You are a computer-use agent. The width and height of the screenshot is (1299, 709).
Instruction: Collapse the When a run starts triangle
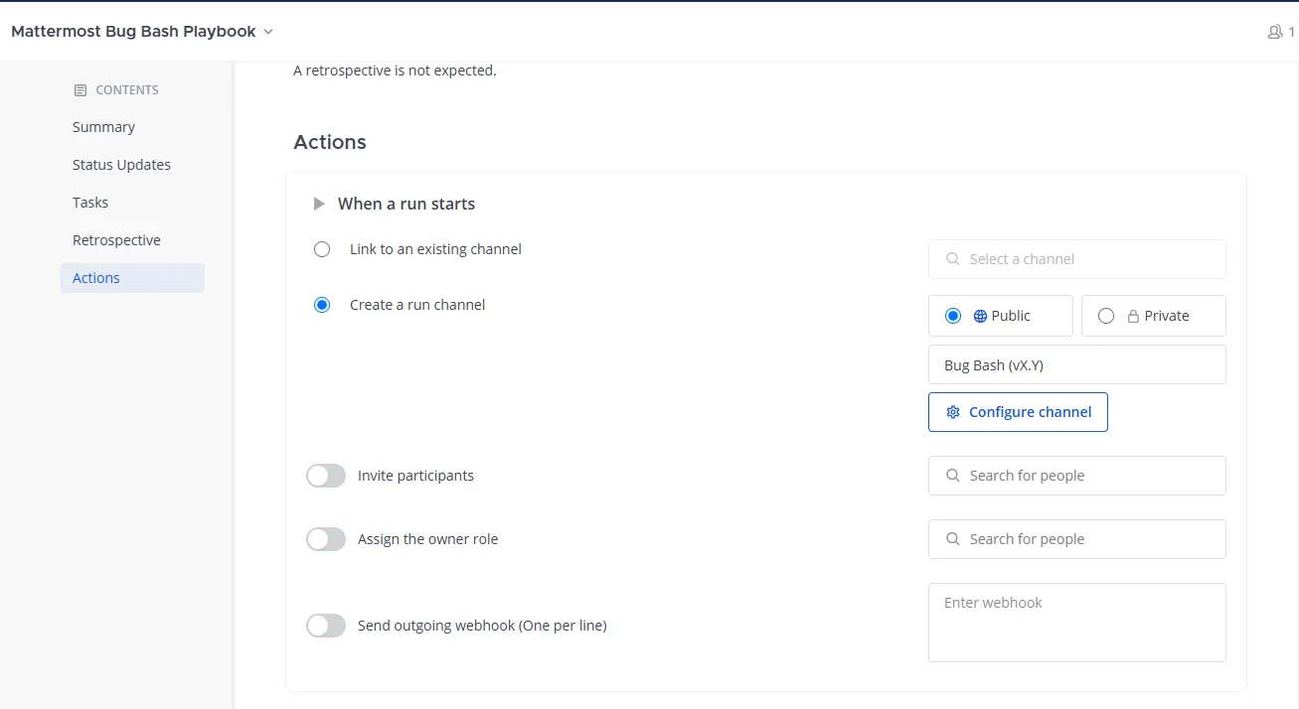319,204
